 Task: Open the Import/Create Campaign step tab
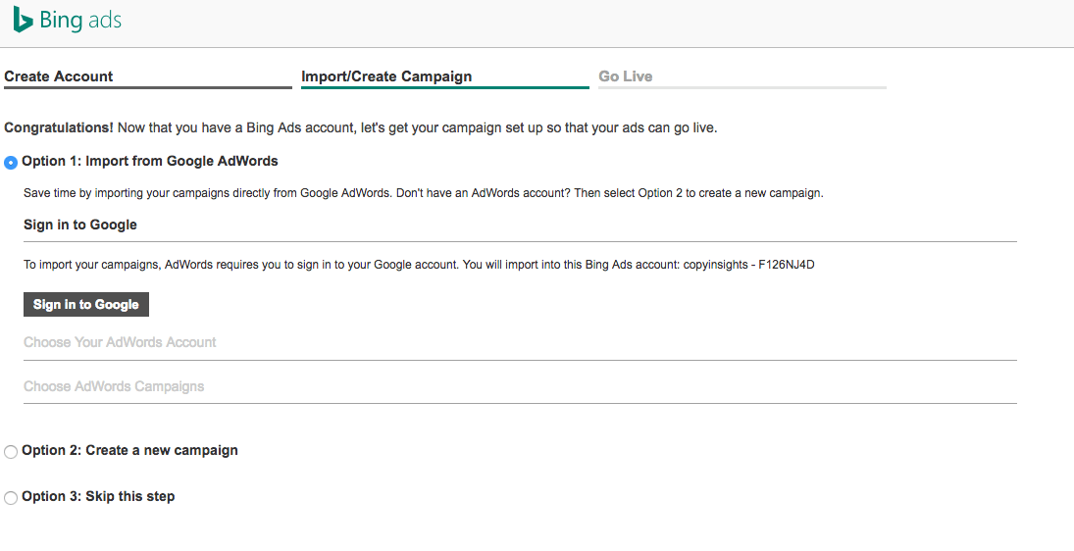point(386,76)
